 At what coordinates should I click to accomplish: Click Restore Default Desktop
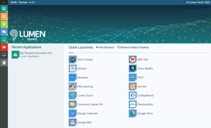click(133, 47)
